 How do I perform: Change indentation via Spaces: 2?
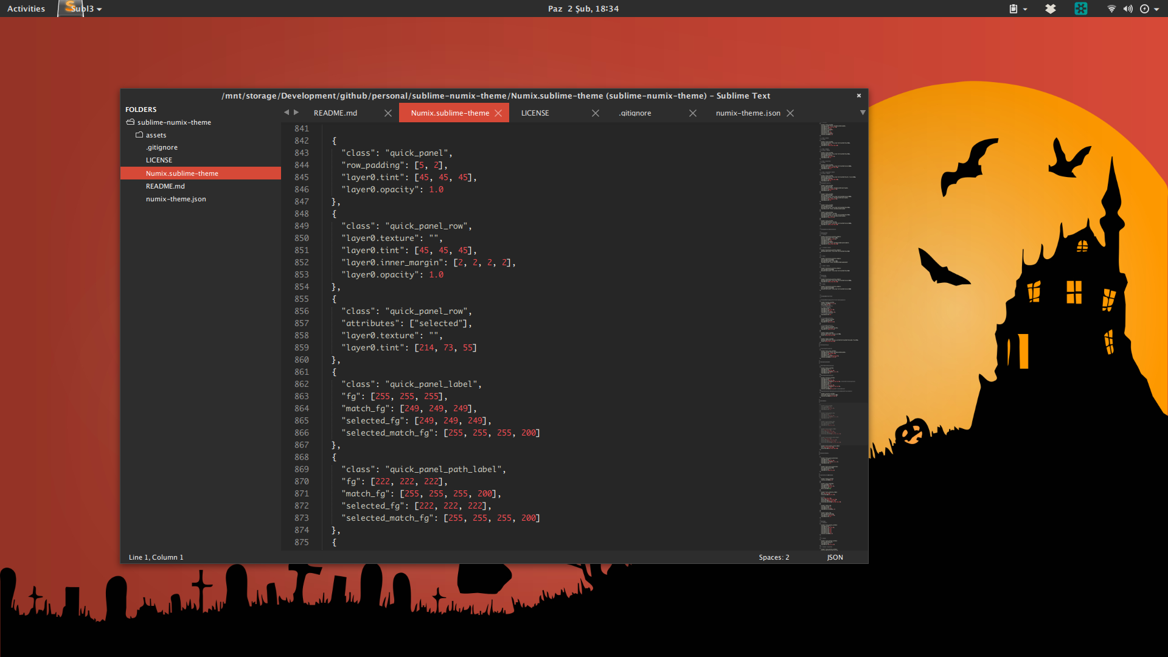[x=774, y=557]
